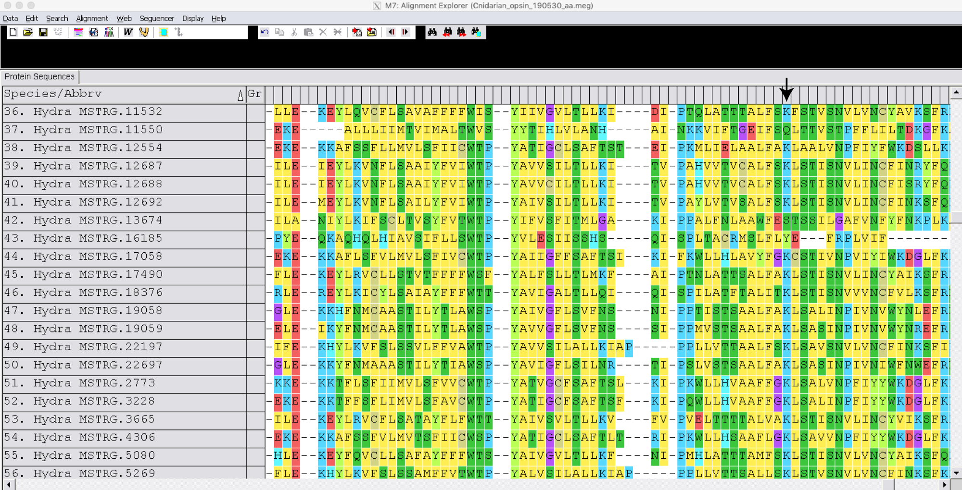Click the vertical scrollbar up arrow
The image size is (962, 490).
click(x=956, y=92)
